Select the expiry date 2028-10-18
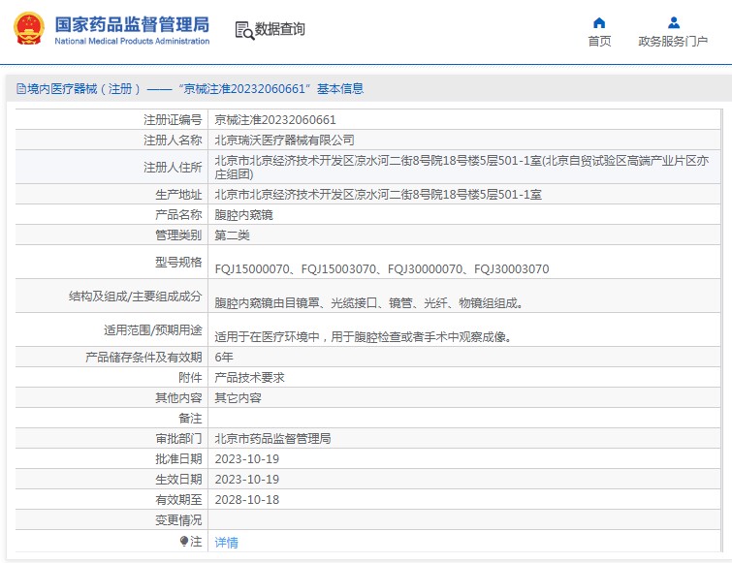The height and width of the screenshot is (563, 732). (247, 500)
